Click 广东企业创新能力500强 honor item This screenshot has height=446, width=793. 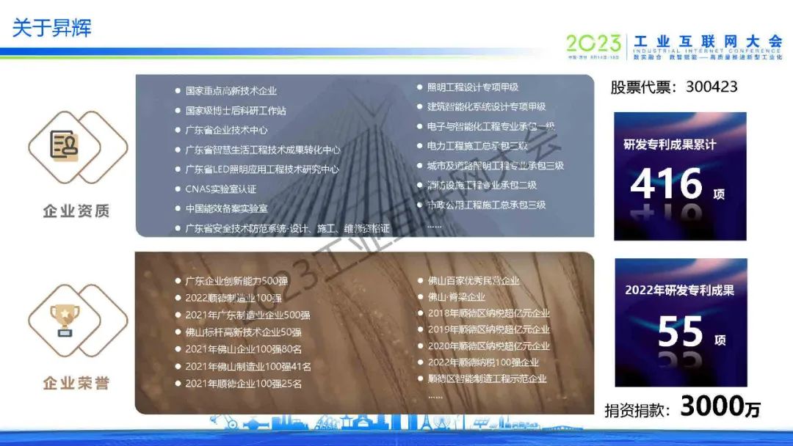point(236,282)
